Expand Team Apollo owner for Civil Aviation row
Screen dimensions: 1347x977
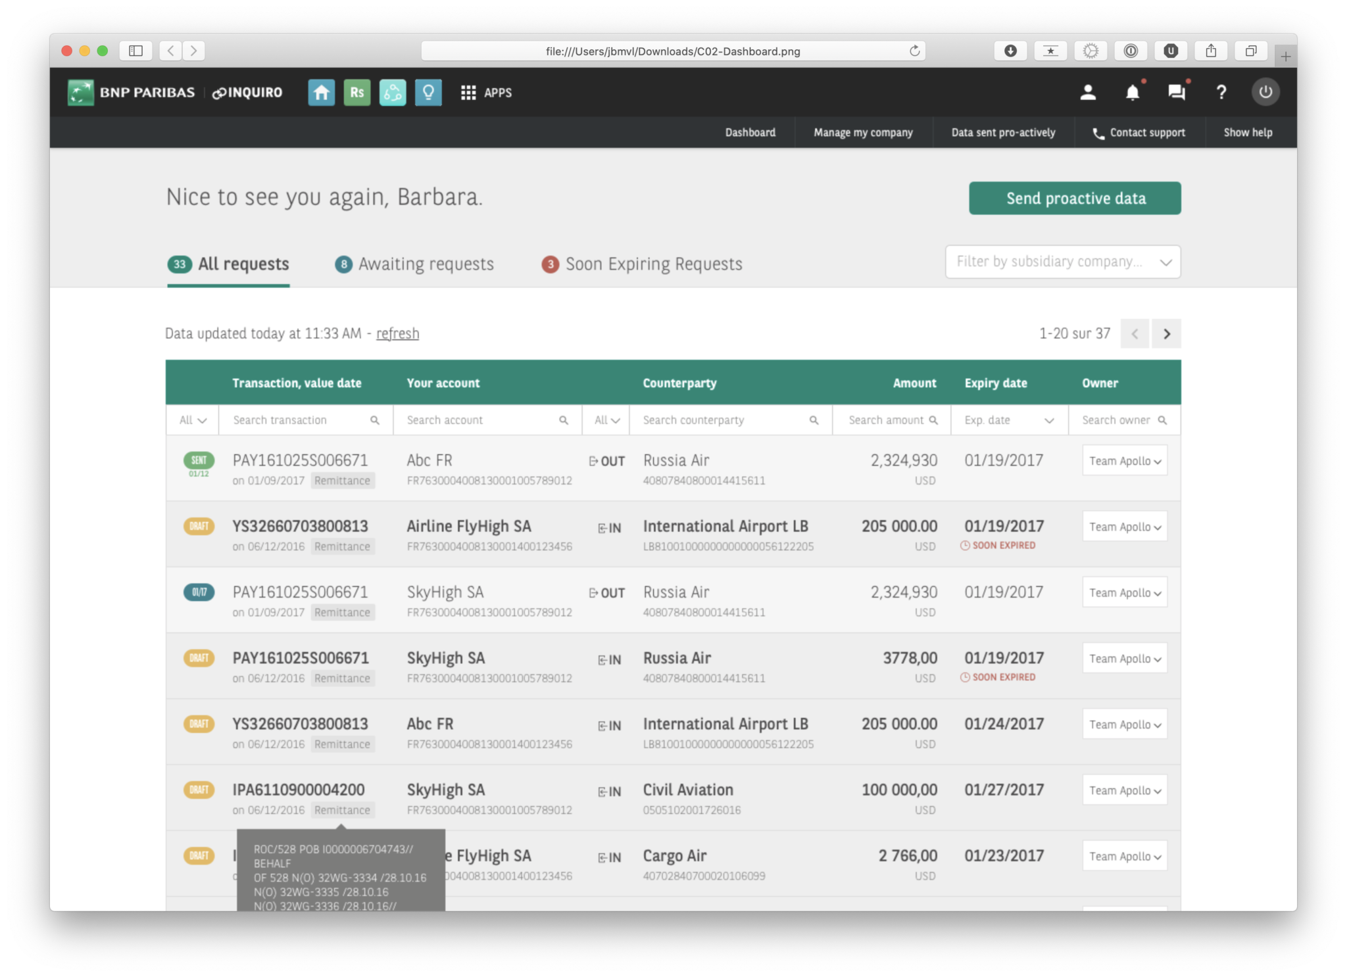pyautogui.click(x=1124, y=790)
